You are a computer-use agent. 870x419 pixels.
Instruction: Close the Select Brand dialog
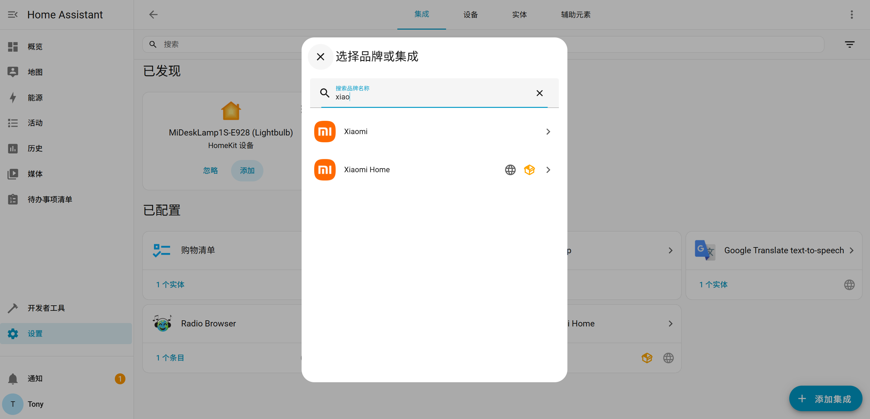click(320, 57)
